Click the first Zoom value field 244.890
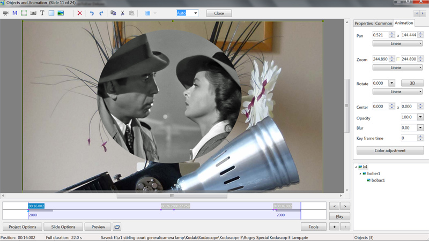Image resolution: width=429 pixels, height=241 pixels. tap(380, 59)
